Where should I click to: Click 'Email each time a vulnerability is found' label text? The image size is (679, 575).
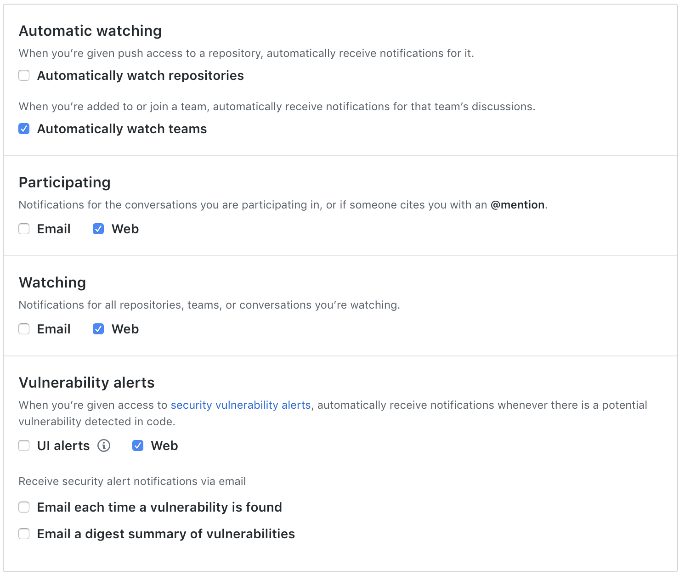pyautogui.click(x=159, y=507)
